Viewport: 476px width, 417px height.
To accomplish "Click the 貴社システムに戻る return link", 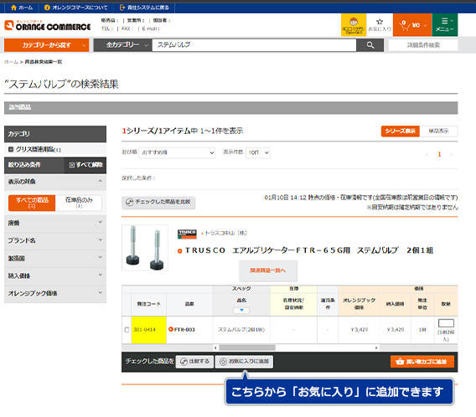I will (144, 8).
